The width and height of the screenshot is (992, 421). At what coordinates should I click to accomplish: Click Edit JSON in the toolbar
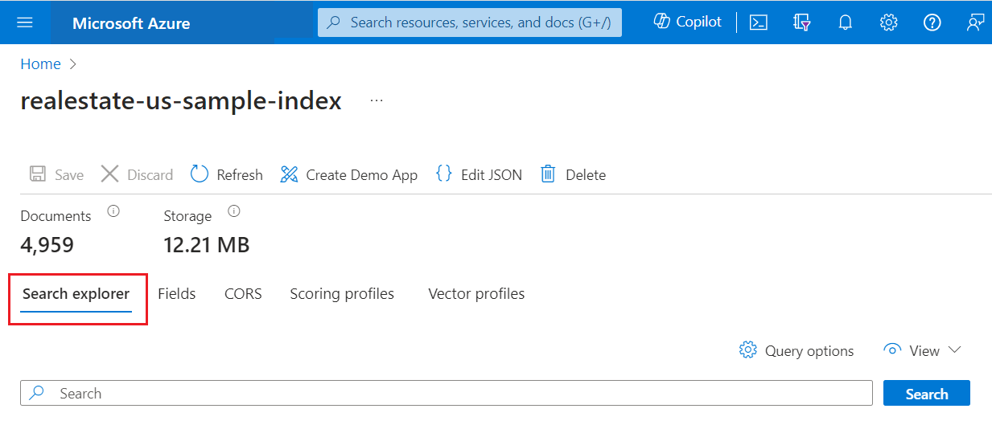pyautogui.click(x=479, y=174)
